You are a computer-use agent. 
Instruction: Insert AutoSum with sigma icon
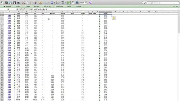tap(52, 3)
